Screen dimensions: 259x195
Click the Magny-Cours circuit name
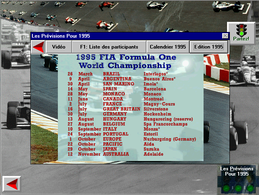(x=159, y=104)
